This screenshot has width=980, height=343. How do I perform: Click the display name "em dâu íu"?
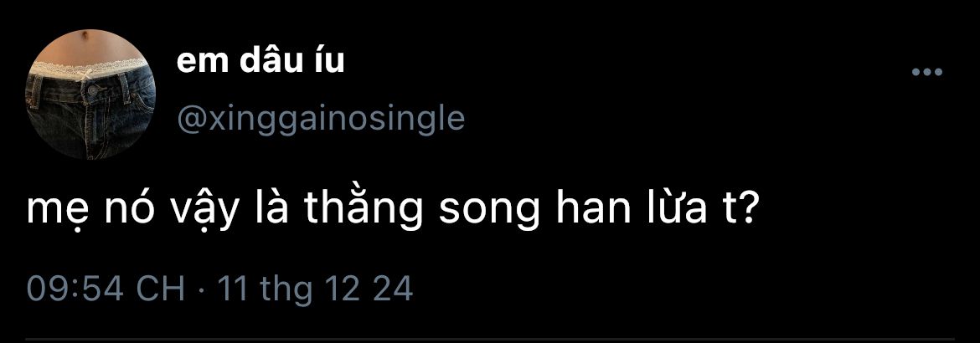click(260, 62)
